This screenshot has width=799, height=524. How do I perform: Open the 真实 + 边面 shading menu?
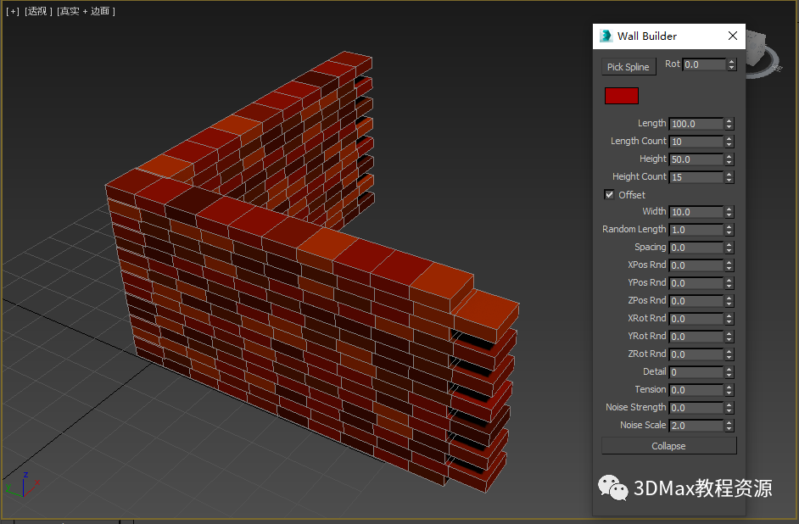[86, 11]
